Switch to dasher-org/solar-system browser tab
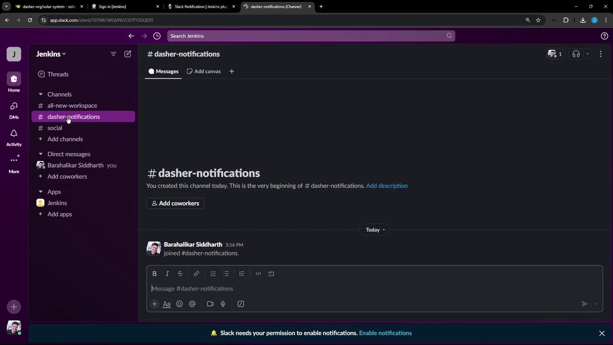The height and width of the screenshot is (345, 613). (49, 7)
